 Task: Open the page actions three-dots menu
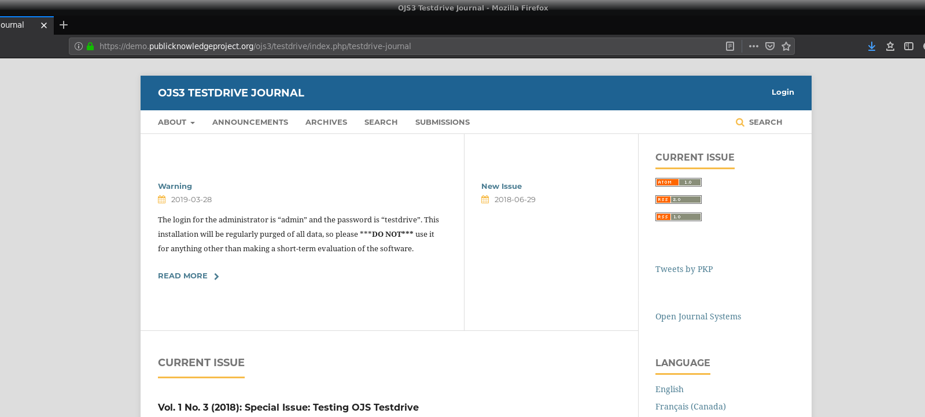tap(753, 46)
